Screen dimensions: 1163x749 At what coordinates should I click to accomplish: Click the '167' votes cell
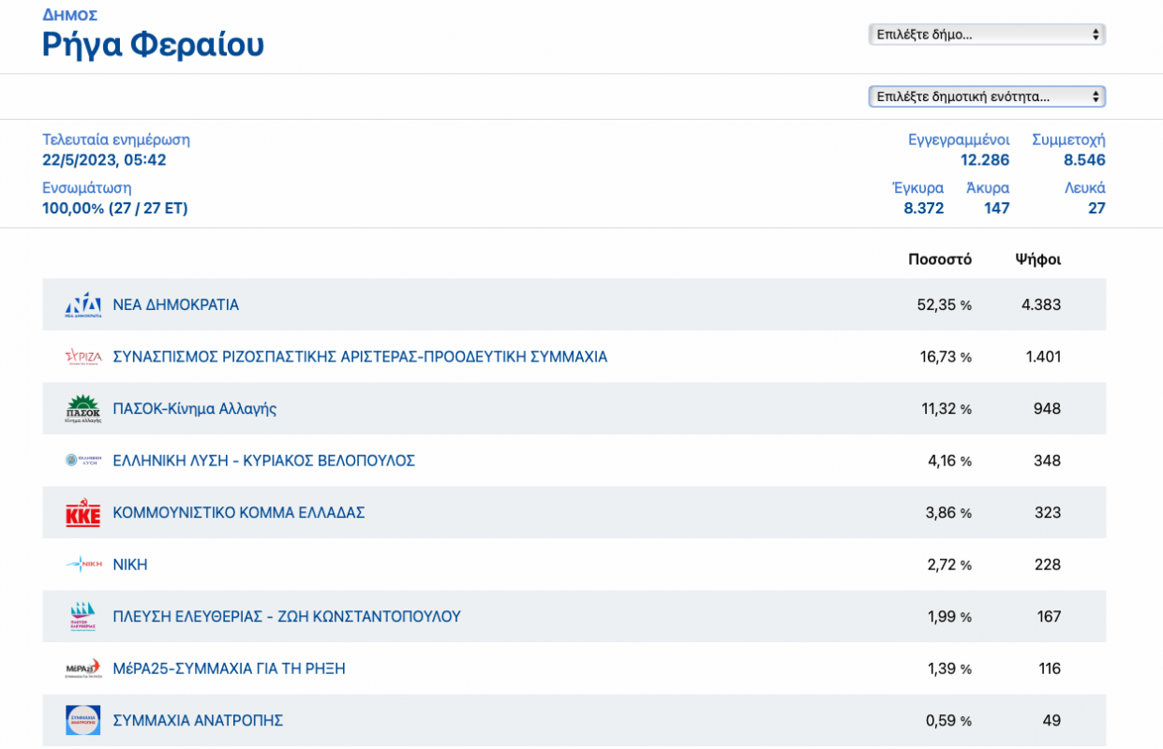coord(1049,616)
